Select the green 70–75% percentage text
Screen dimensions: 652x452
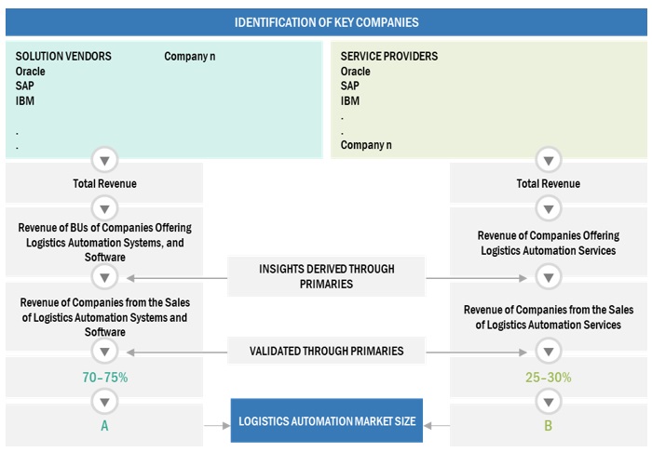click(x=104, y=378)
